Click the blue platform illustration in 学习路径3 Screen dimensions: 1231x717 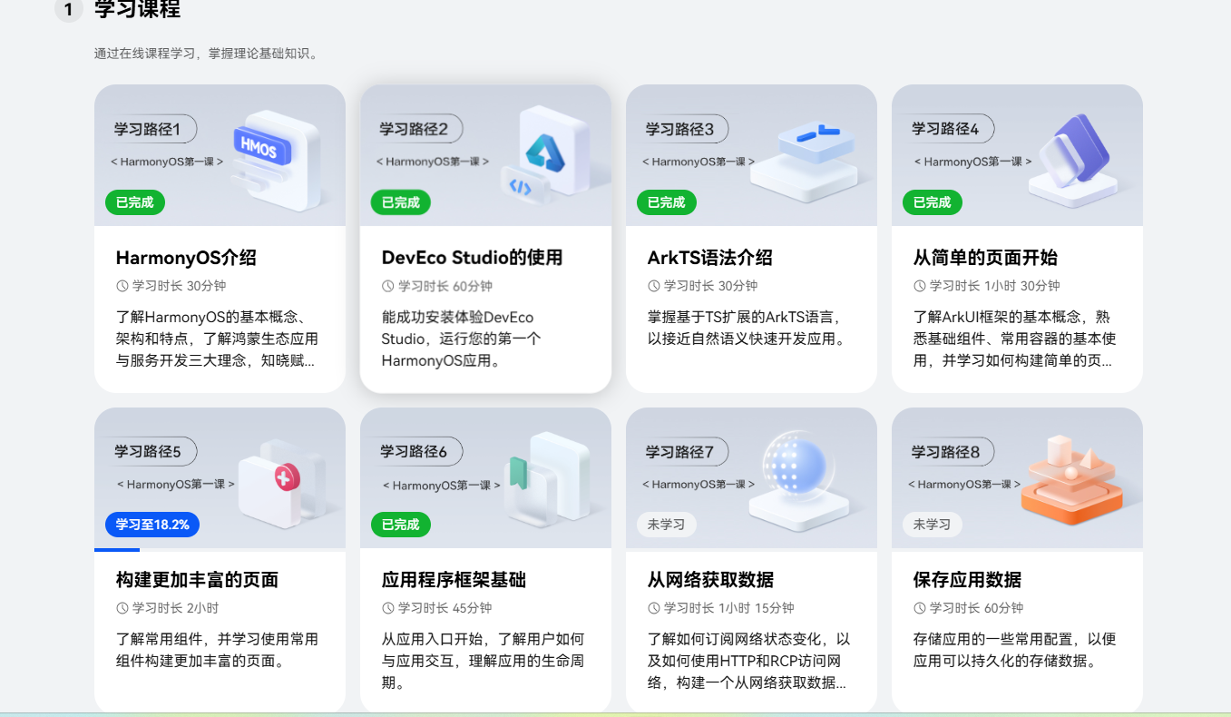click(x=804, y=162)
